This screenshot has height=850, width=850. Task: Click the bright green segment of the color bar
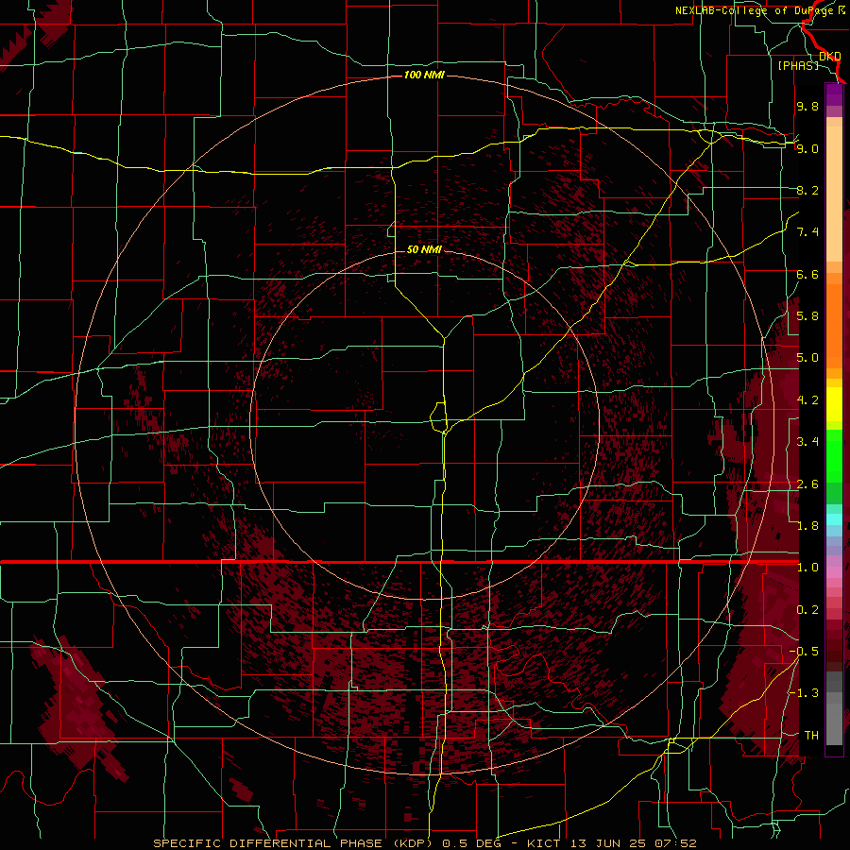pos(834,458)
